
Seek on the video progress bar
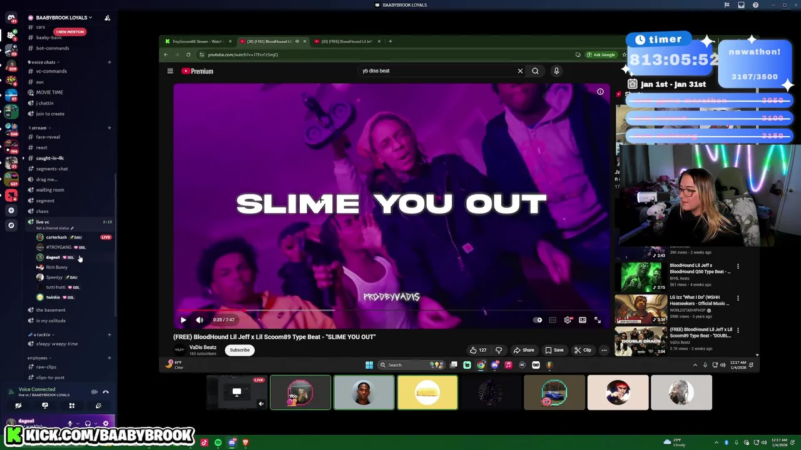[x=391, y=311]
